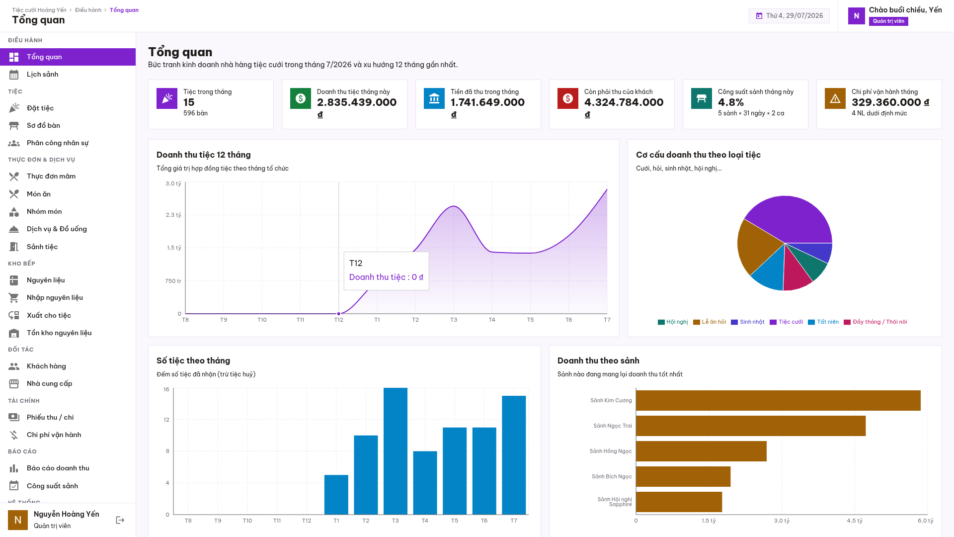Click the T3 bar in Số tiệc chart

click(396, 451)
